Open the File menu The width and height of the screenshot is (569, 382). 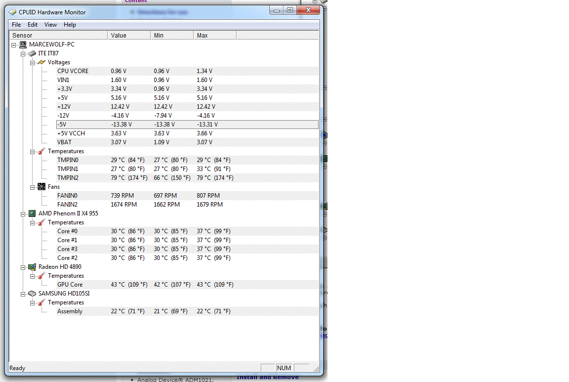[16, 25]
